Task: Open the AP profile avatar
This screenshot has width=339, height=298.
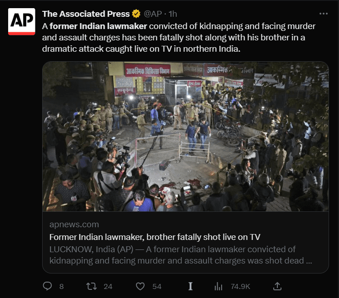Action: click(21, 21)
